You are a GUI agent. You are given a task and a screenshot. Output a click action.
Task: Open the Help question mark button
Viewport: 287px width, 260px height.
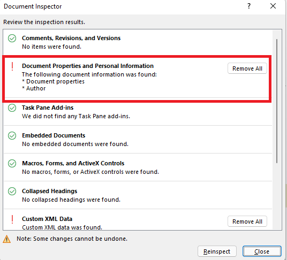pyautogui.click(x=249, y=6)
